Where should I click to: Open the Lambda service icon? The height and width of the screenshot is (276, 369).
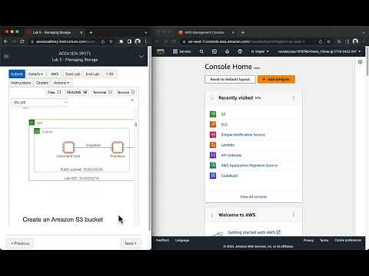point(213,145)
